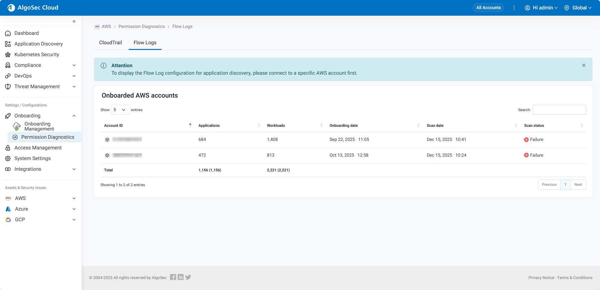600x290 pixels.
Task: Dismiss the Attention banner
Action: pos(584,65)
